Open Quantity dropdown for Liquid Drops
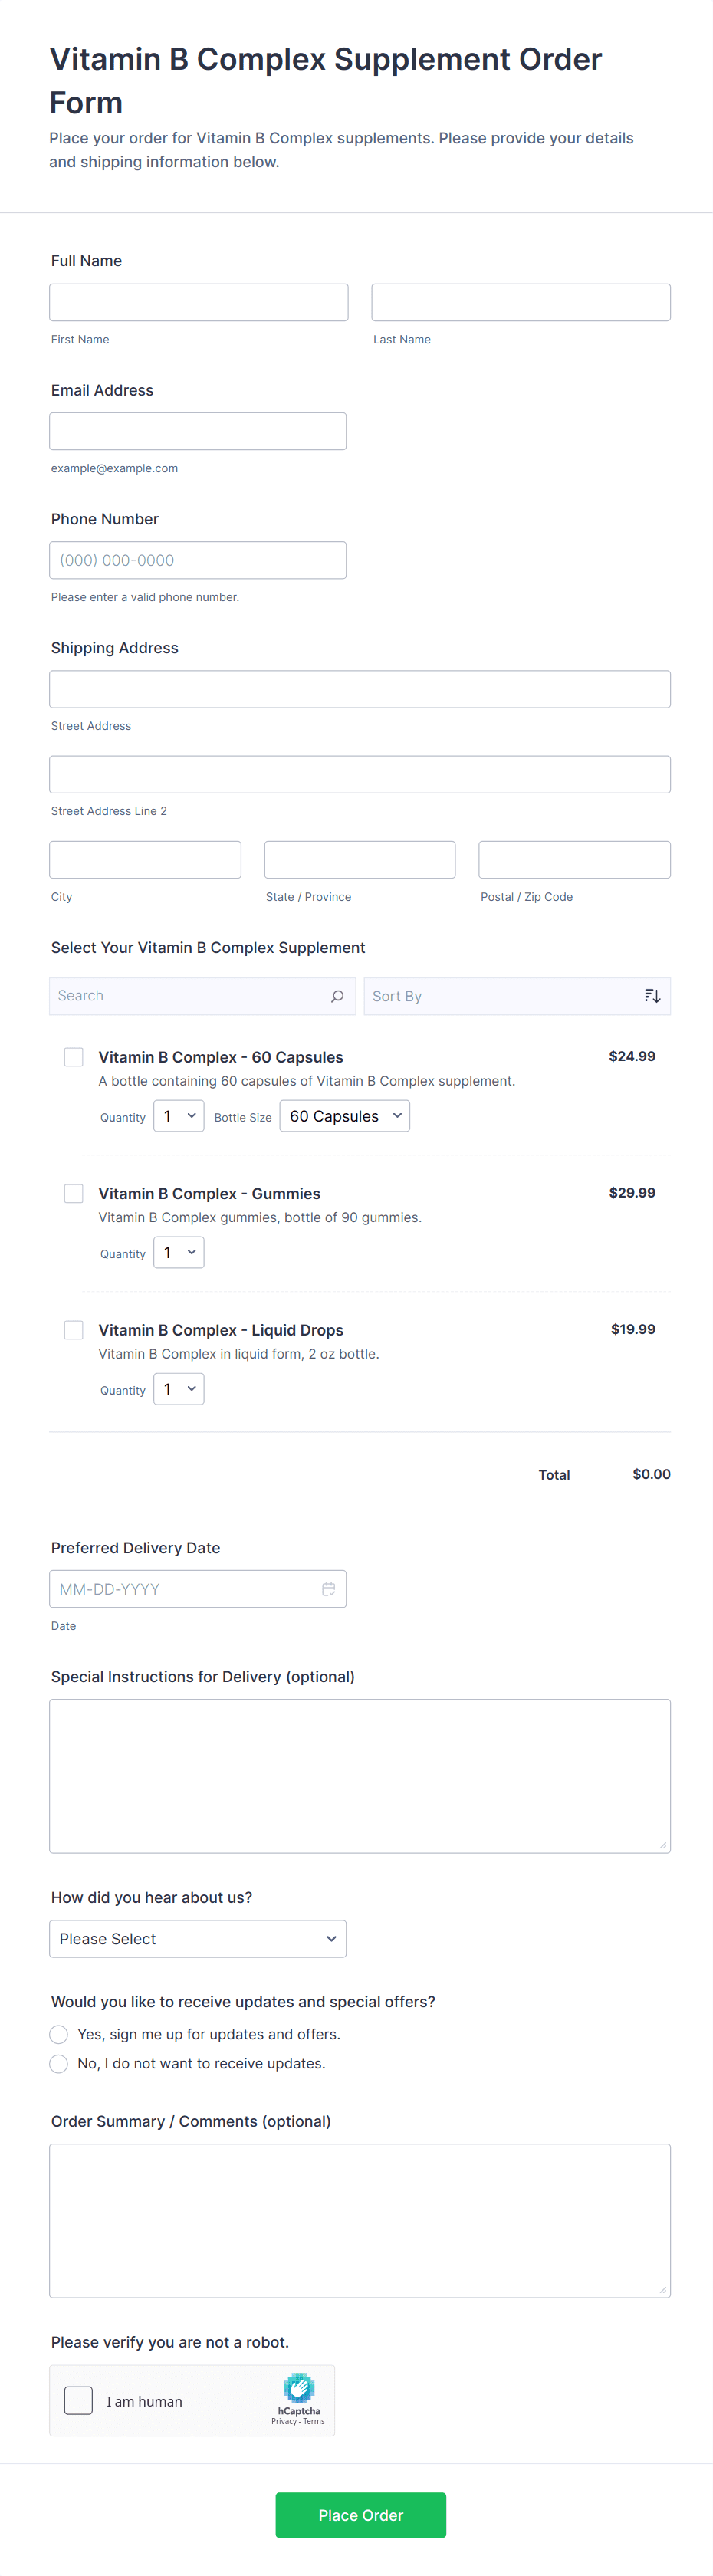713x2576 pixels. pos(179,1389)
